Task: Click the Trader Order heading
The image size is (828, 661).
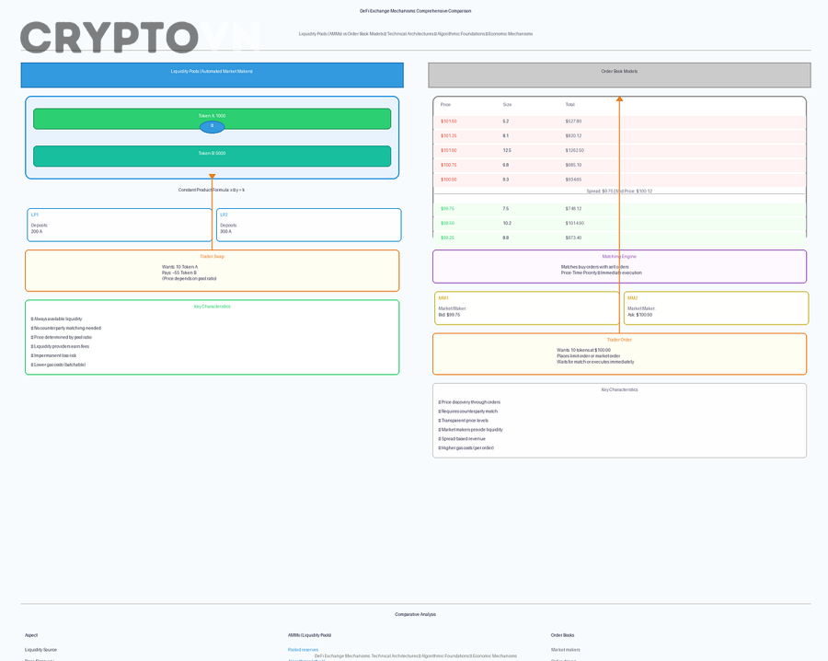Action: click(x=619, y=340)
